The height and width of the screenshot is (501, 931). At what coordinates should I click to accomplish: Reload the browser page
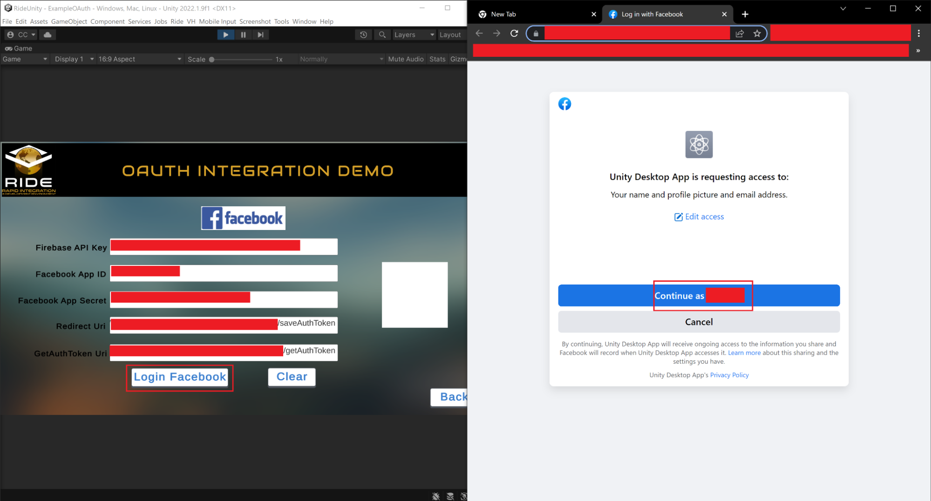(514, 34)
